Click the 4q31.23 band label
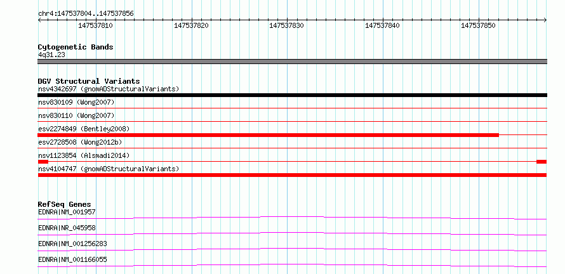The image size is (565, 274). 51,55
